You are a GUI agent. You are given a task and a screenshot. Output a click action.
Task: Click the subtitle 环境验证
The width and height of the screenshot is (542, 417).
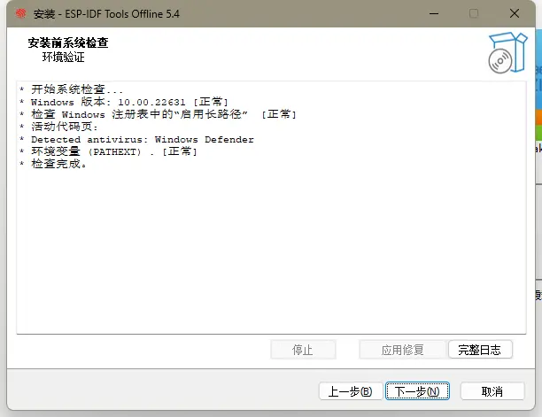(x=63, y=57)
